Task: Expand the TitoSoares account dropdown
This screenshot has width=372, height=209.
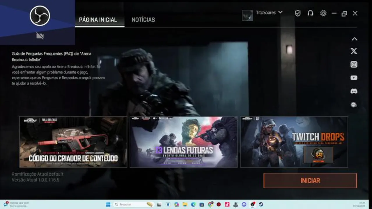Action: pos(280,12)
